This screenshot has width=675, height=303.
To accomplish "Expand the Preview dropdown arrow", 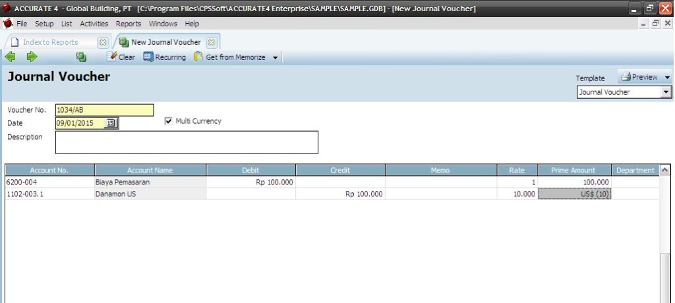I will coord(667,78).
